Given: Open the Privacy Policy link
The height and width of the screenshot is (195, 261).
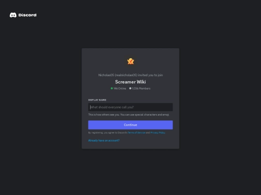Looking at the screenshot, I should tap(158, 133).
